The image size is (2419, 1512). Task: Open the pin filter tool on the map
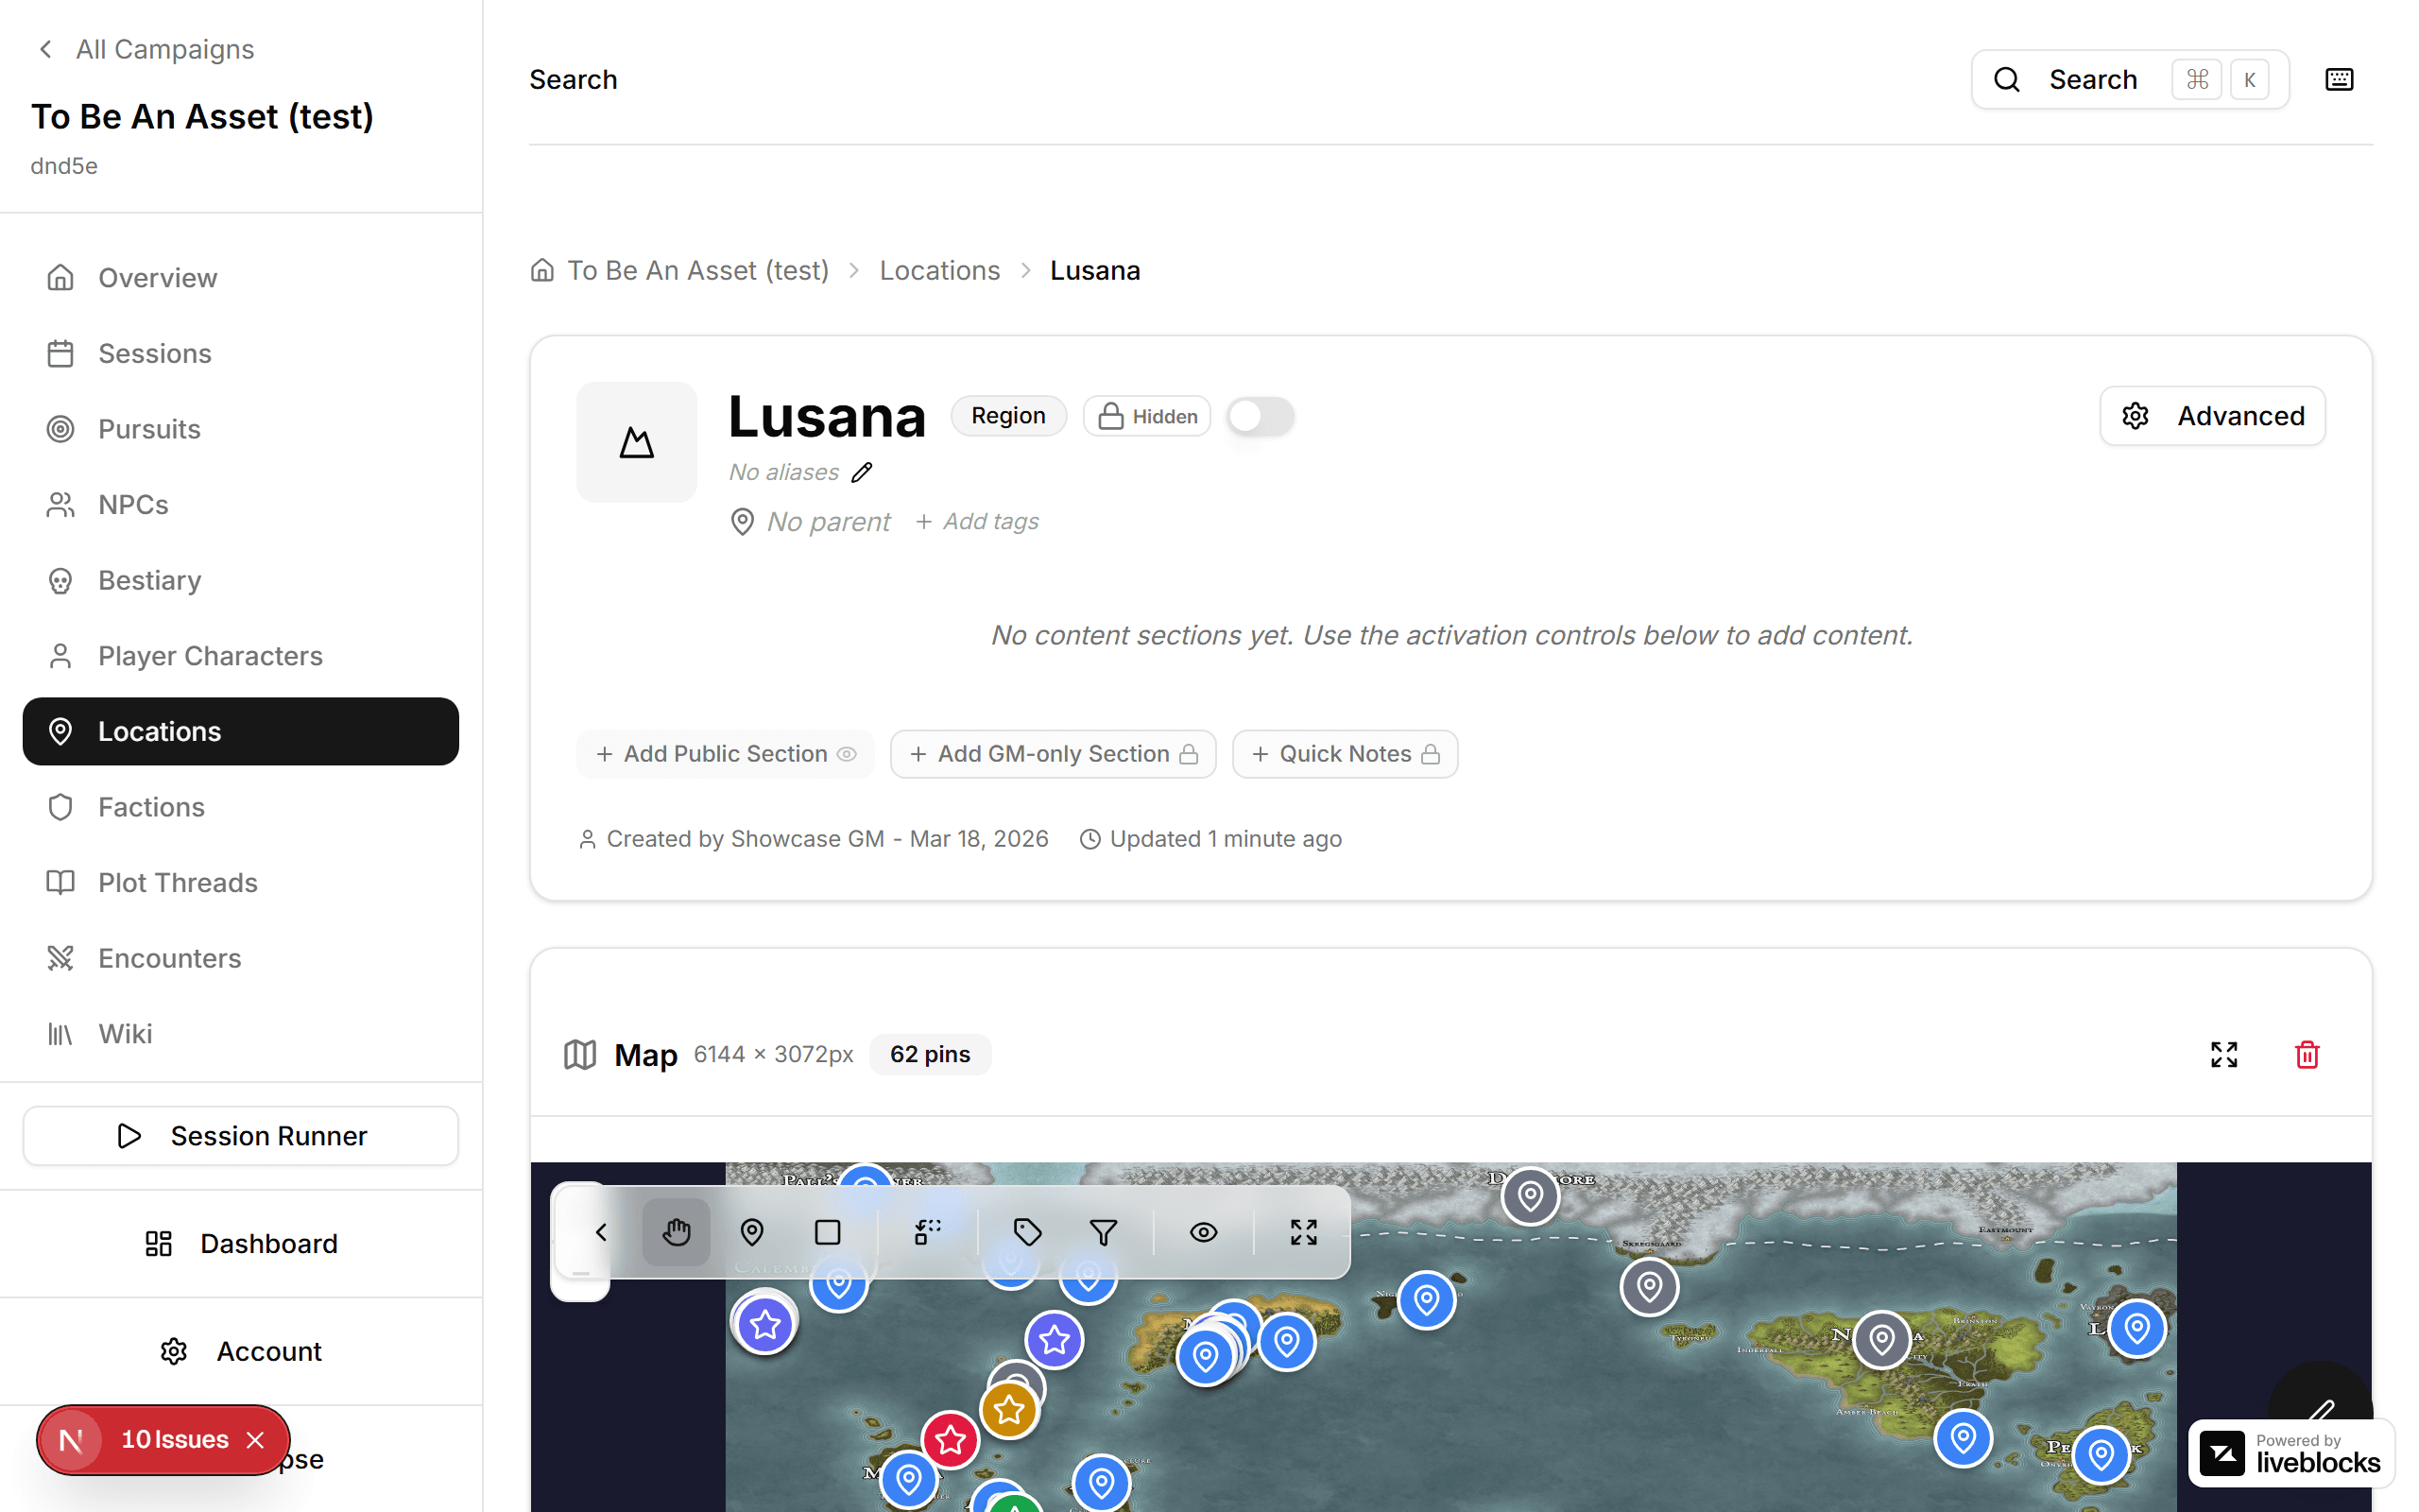tap(1103, 1232)
